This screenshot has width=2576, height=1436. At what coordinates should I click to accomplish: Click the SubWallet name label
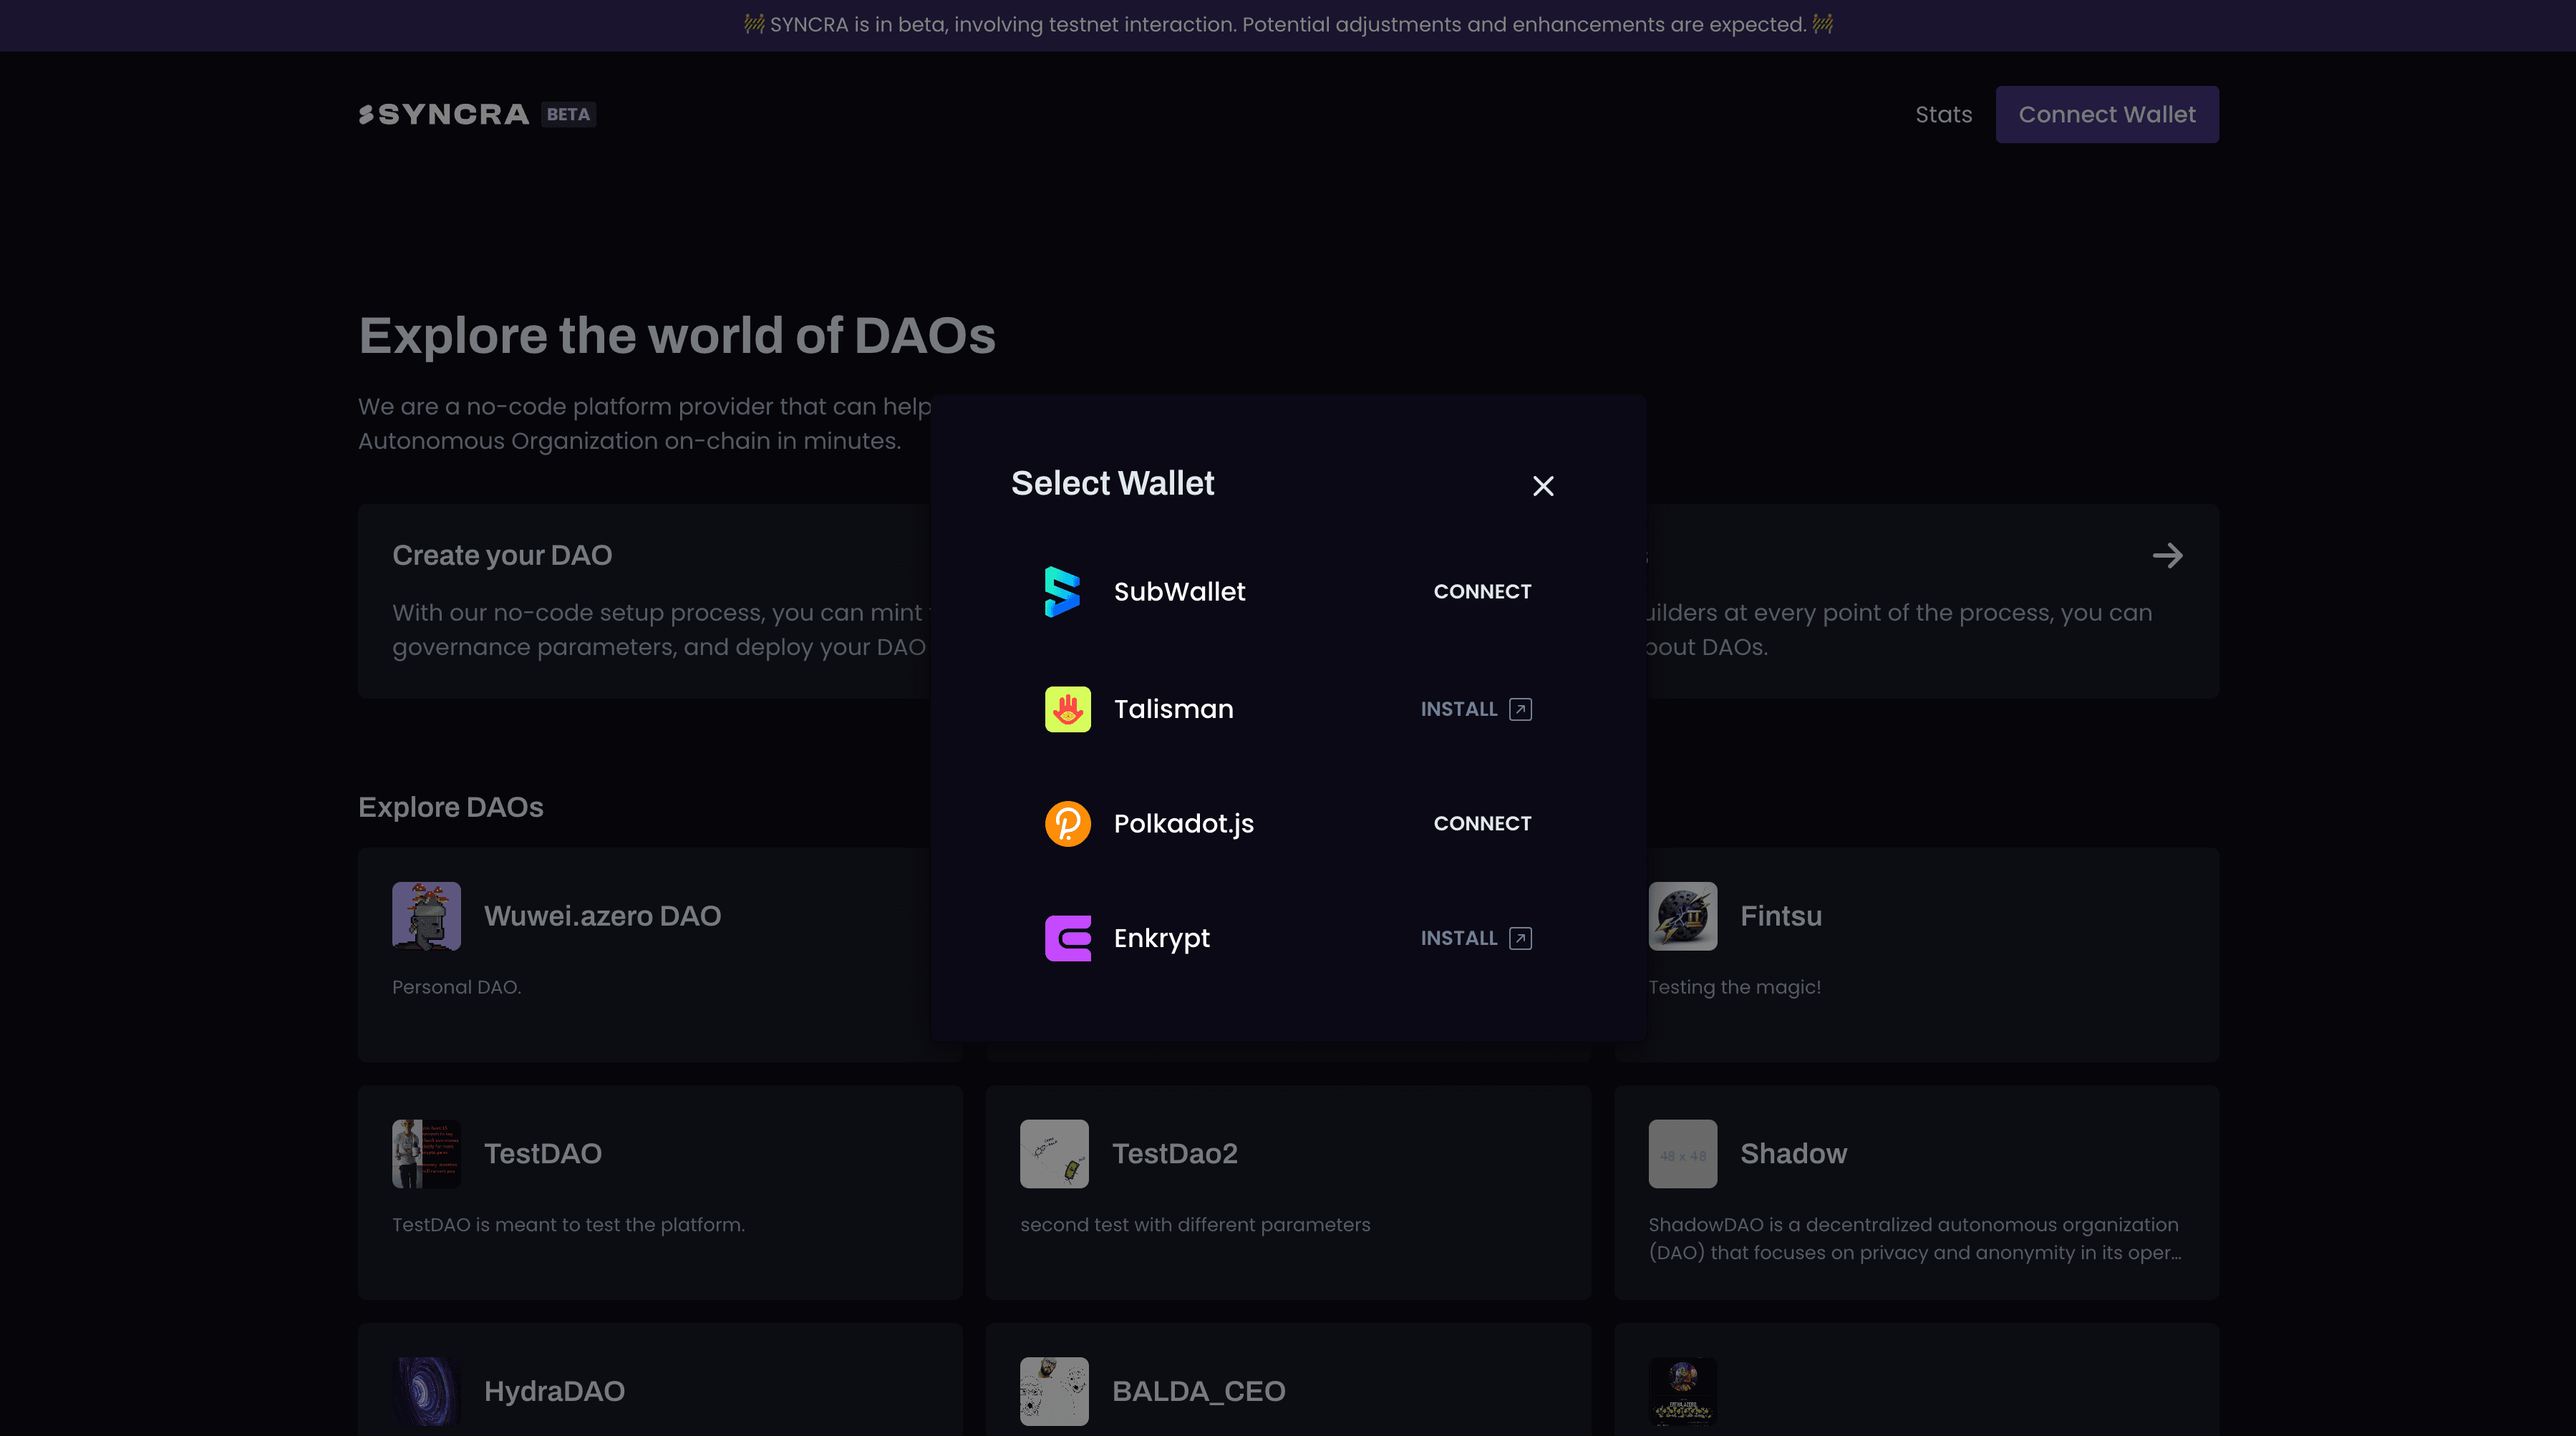tap(1179, 592)
